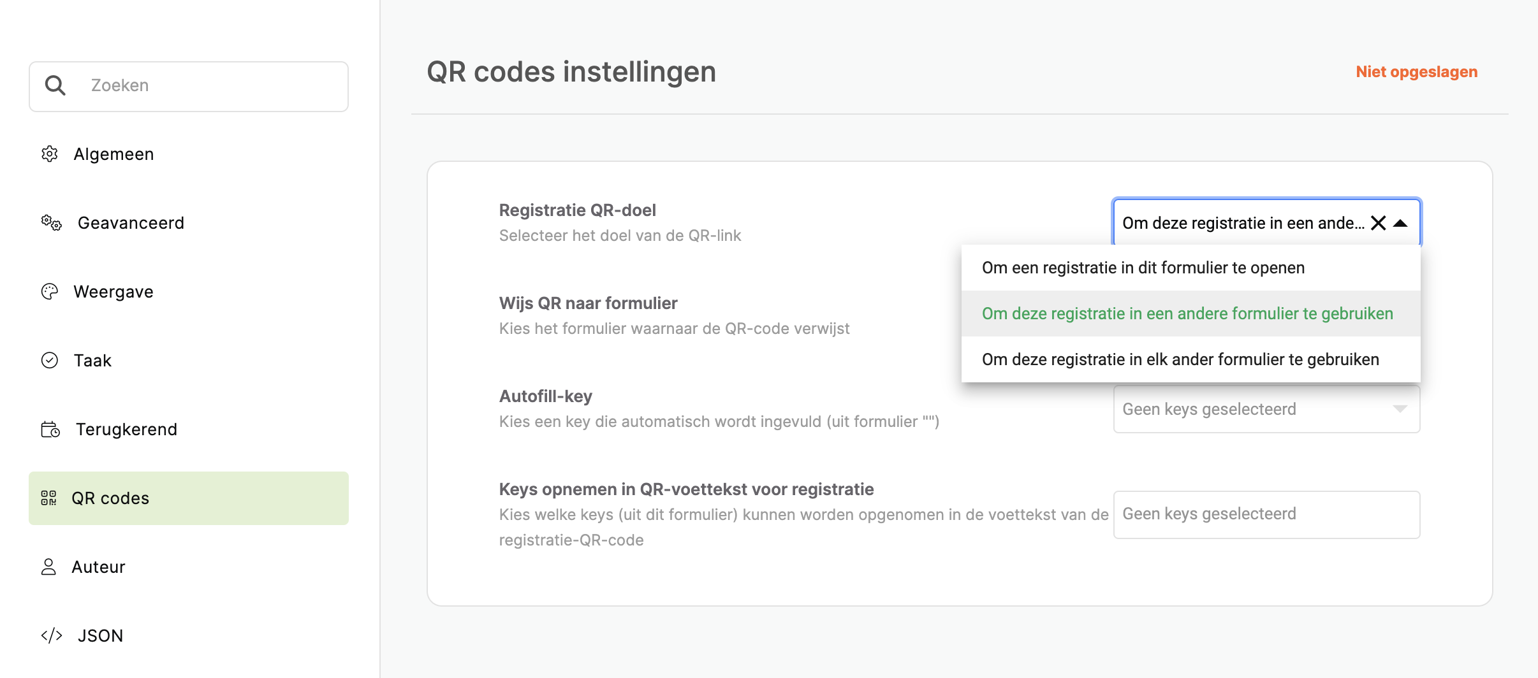Click the search magnifier icon
This screenshot has width=1538, height=678.
coord(55,85)
